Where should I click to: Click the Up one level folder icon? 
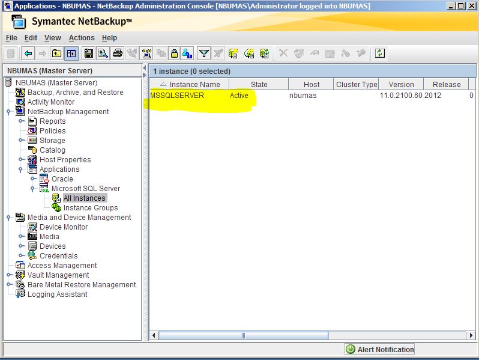(x=56, y=53)
